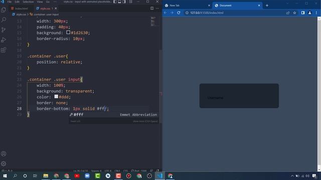This screenshot has height=180, width=321.
Task: Open the File menu
Action: coord(10,2)
